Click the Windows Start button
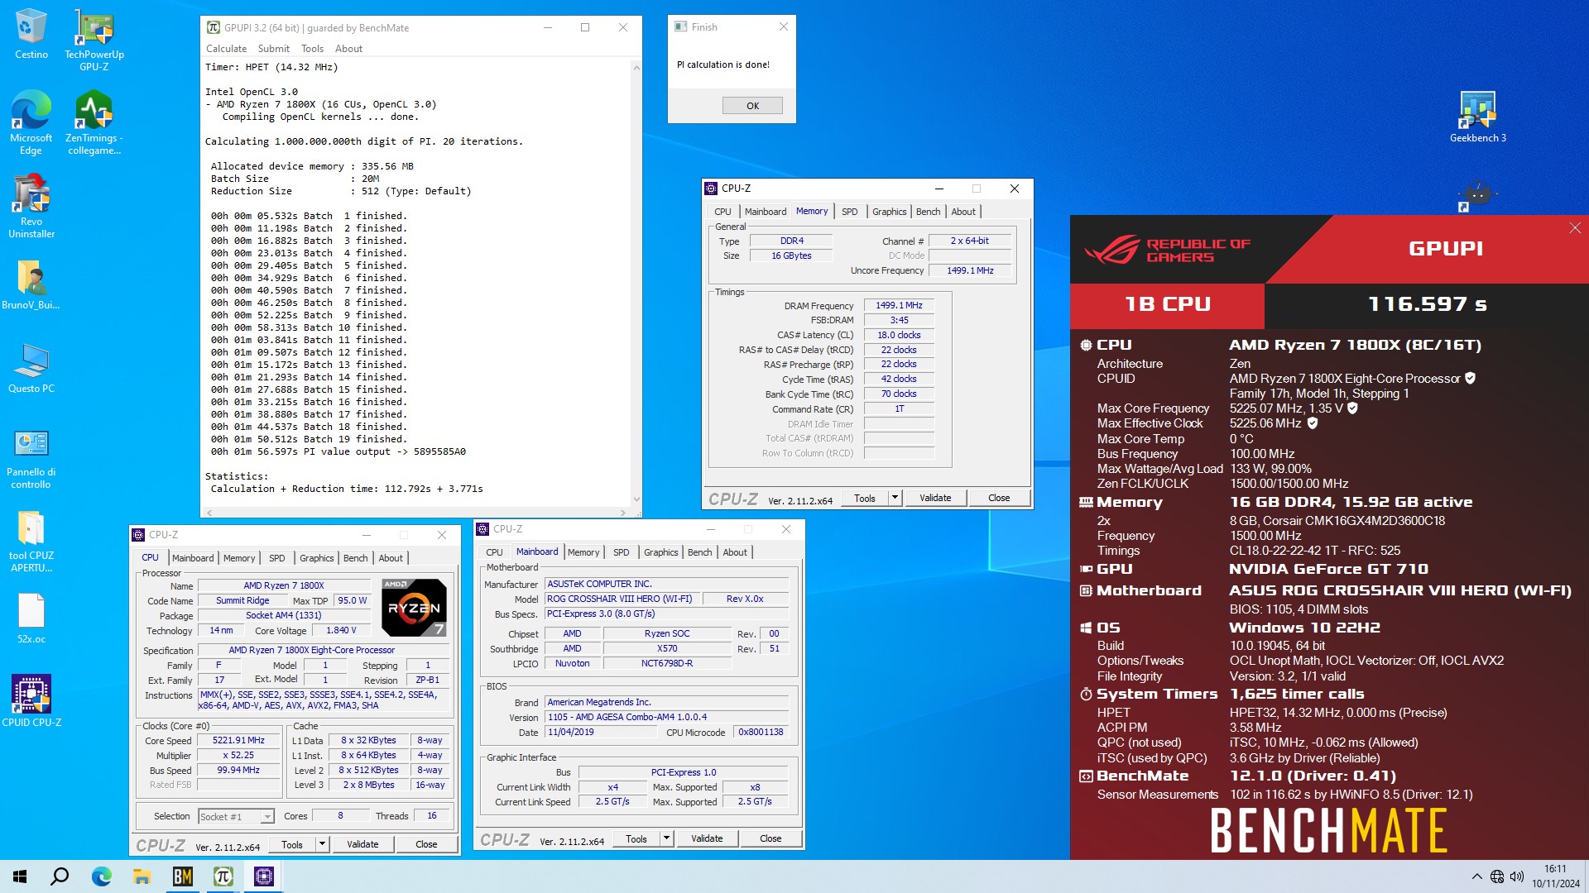 [x=20, y=876]
